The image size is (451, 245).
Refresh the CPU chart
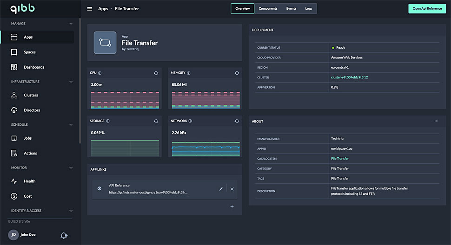click(156, 73)
